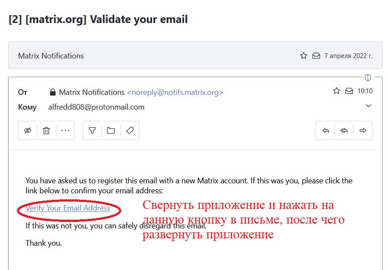Open the filter options funnel icon

[92, 130]
